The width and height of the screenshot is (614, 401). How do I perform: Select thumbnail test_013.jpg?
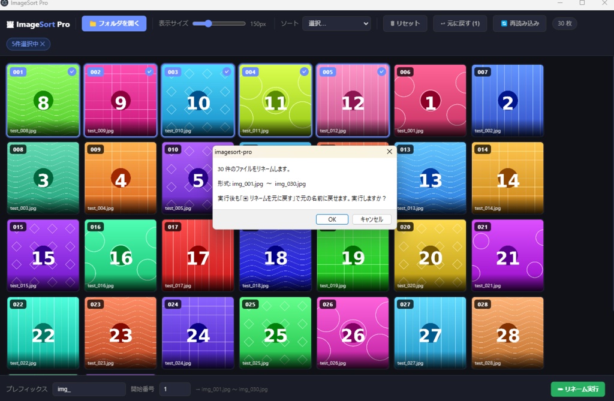432,178
